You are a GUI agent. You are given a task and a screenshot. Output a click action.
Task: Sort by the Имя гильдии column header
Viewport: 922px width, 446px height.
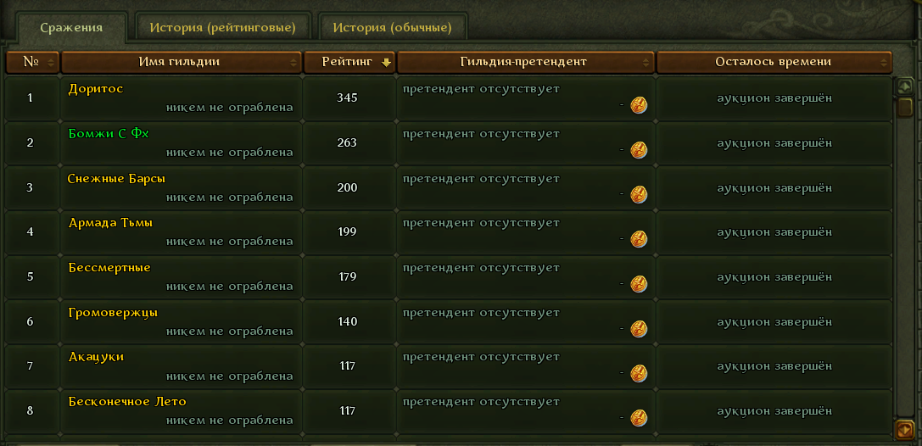[182, 62]
